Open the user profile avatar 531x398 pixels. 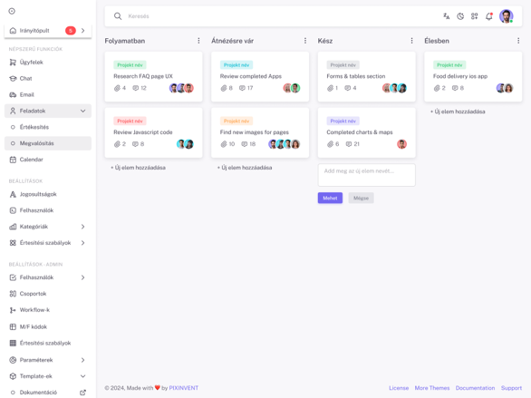point(506,16)
